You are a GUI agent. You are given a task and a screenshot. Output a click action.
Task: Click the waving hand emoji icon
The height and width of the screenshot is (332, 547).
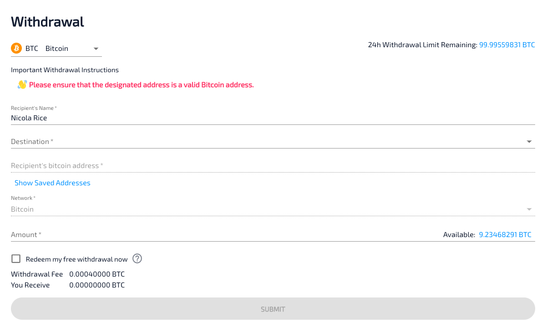(x=22, y=84)
